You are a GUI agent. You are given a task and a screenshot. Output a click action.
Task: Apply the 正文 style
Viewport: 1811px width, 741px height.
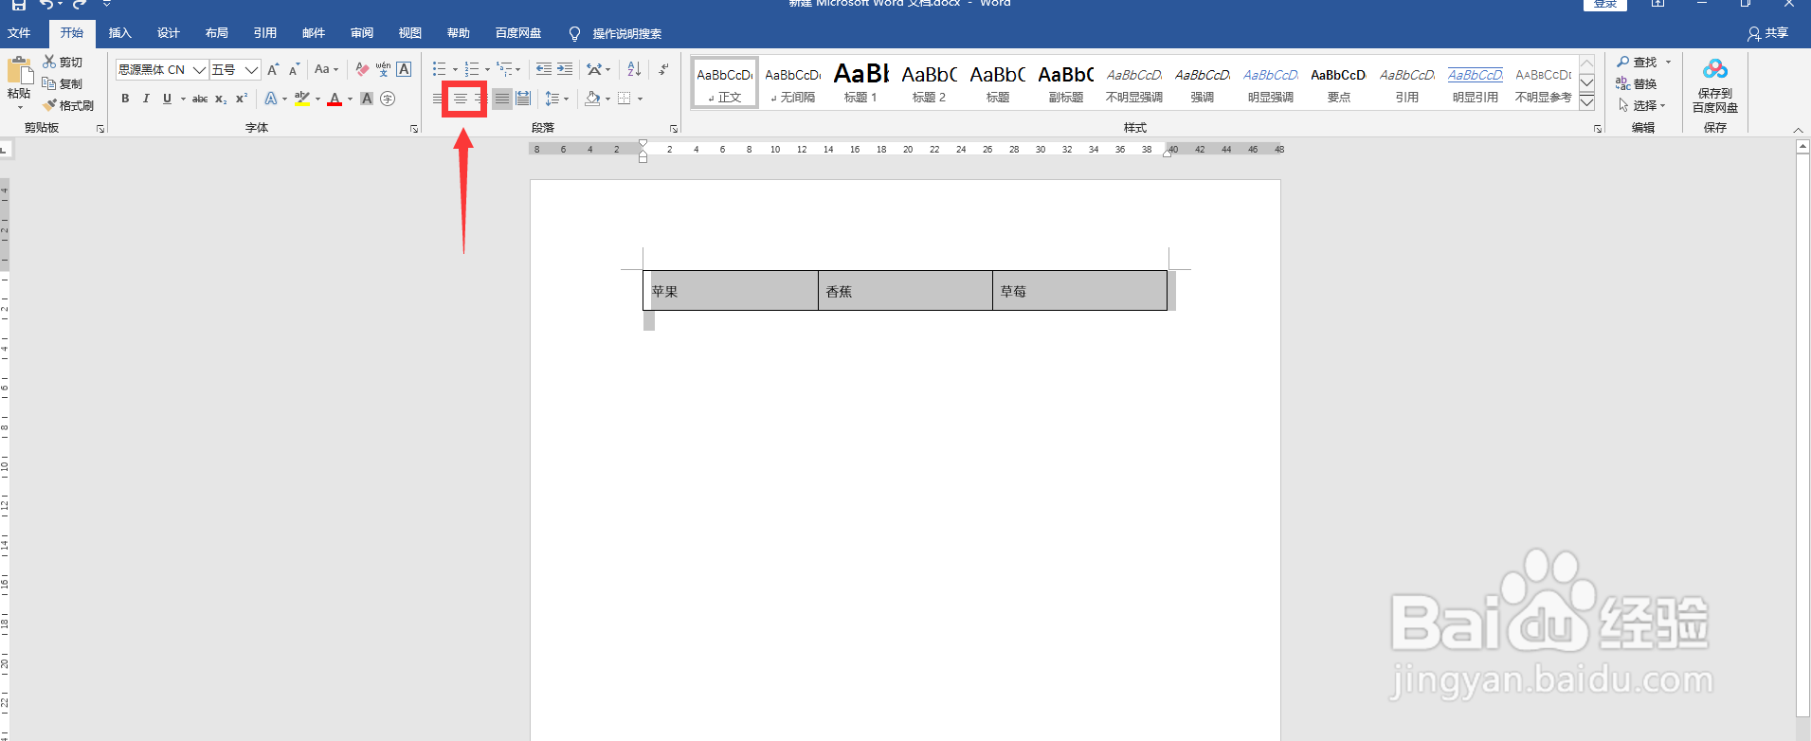(725, 82)
